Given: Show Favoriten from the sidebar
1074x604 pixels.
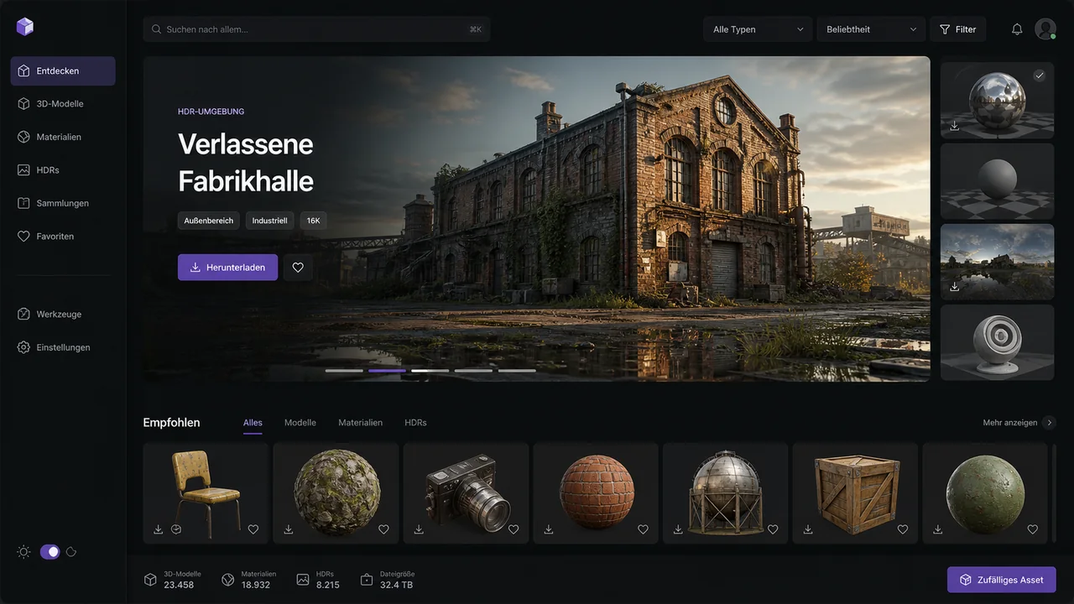Looking at the screenshot, I should pyautogui.click(x=63, y=237).
